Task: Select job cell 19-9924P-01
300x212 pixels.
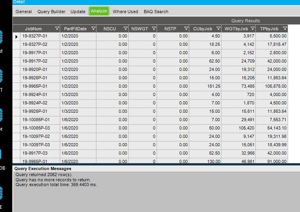Action: [x=40, y=94]
